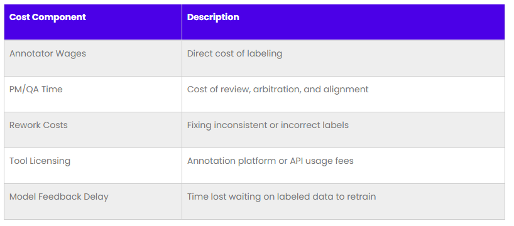Viewport: 514px width, 226px height.
Task: Click the word retrain in last row
Action: 361,196
